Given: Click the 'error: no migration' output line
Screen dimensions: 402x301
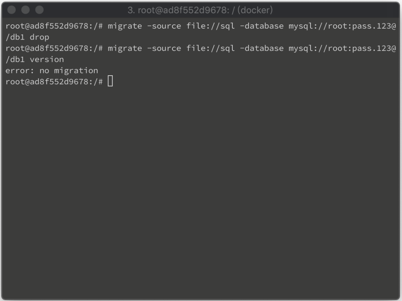Looking at the screenshot, I should click(52, 71).
